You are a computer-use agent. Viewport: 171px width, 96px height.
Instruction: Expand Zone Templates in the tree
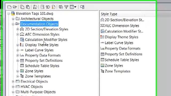18,76
